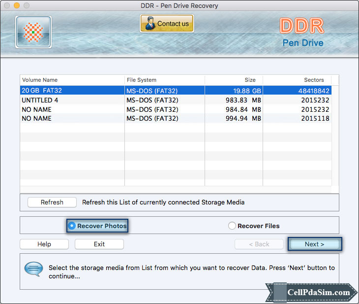
Task: Click the DDR orange checkered logo icon
Action: coord(33,32)
